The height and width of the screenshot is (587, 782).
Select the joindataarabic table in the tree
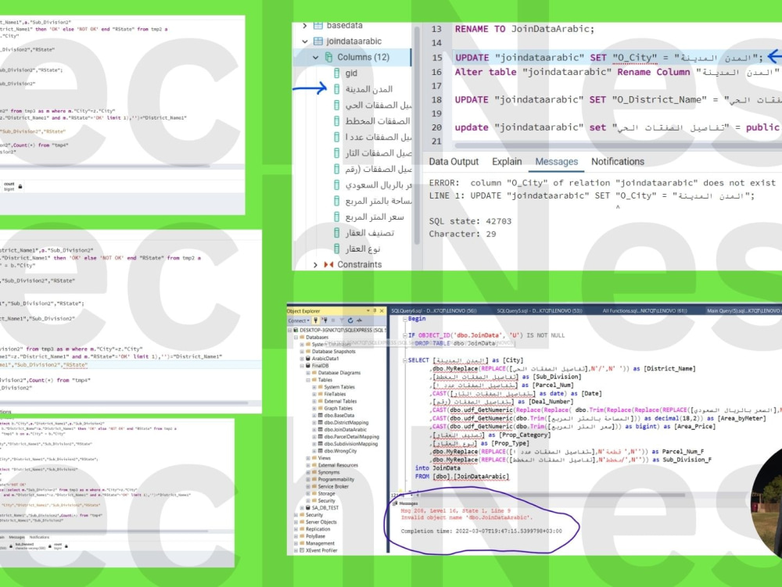pos(353,41)
